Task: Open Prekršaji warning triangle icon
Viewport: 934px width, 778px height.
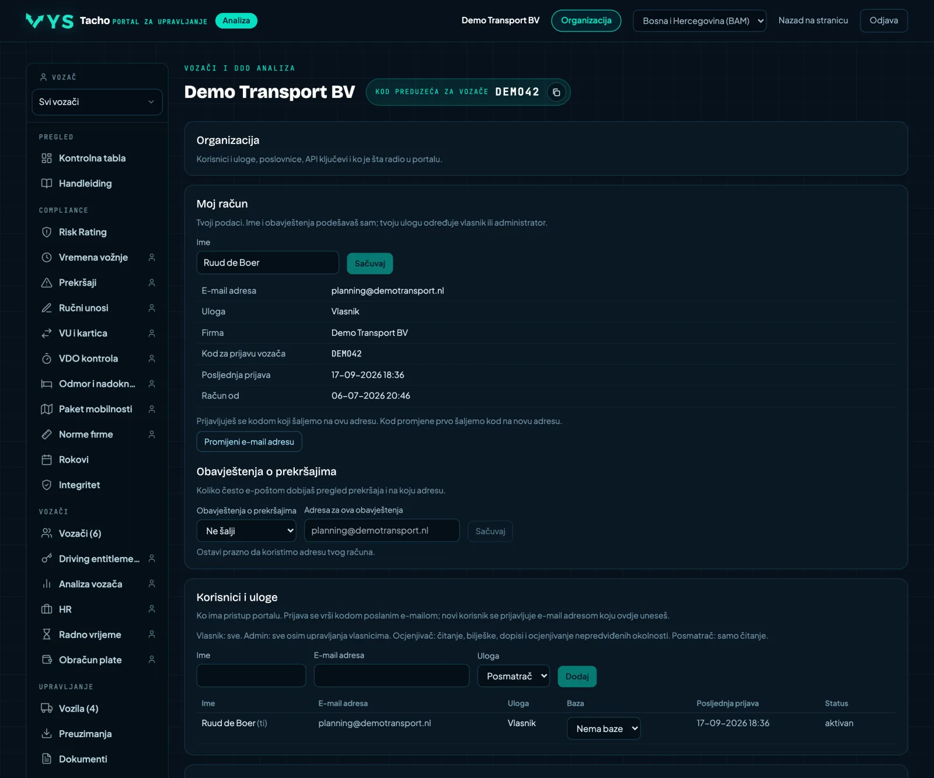Action: [x=47, y=282]
